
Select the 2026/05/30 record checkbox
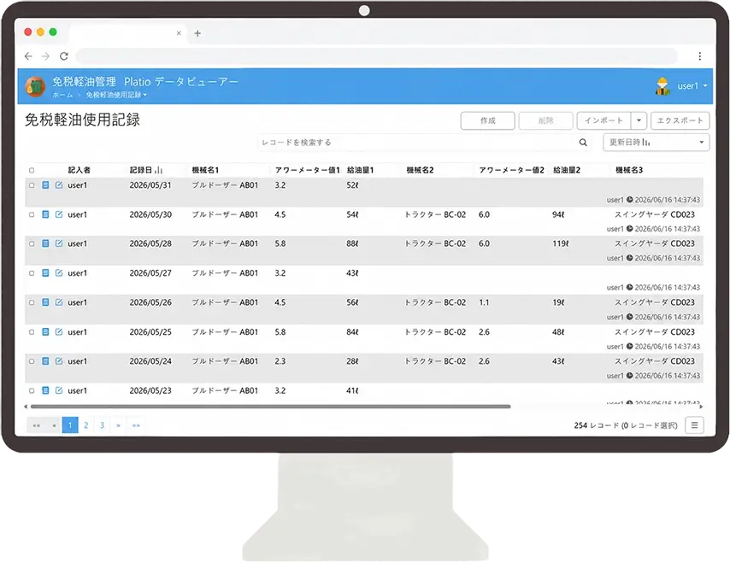coord(32,214)
